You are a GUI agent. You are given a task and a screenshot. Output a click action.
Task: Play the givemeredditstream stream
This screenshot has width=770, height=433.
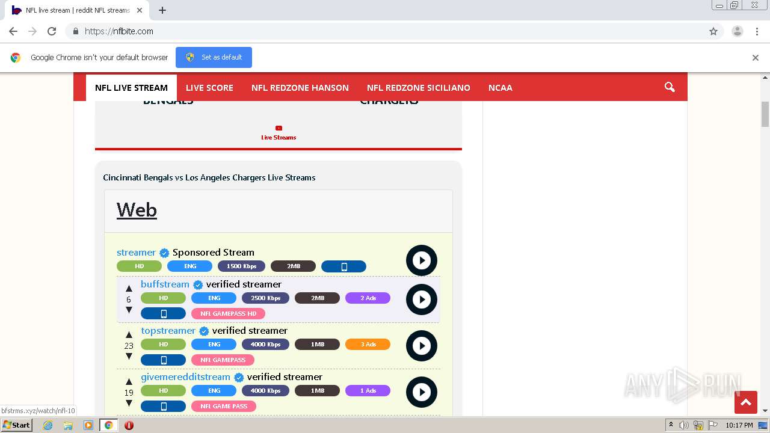click(421, 392)
